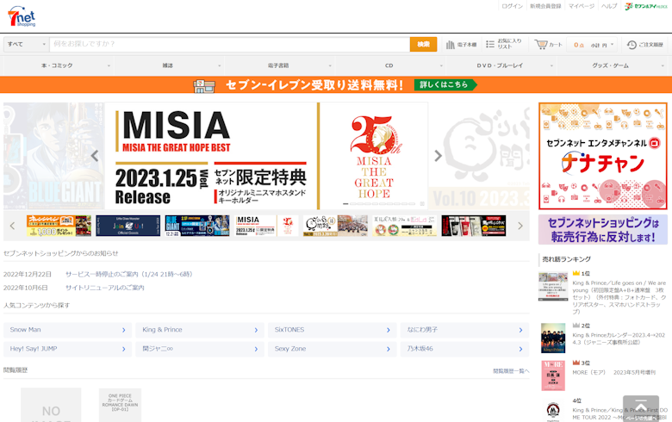Open rank 1 King & Prince Life goes on
The height and width of the screenshot is (422, 672).
(619, 297)
